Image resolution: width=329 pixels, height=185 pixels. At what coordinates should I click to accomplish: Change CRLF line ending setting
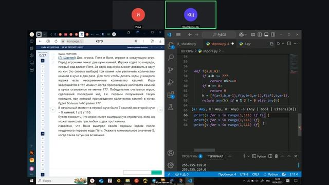click(255, 174)
